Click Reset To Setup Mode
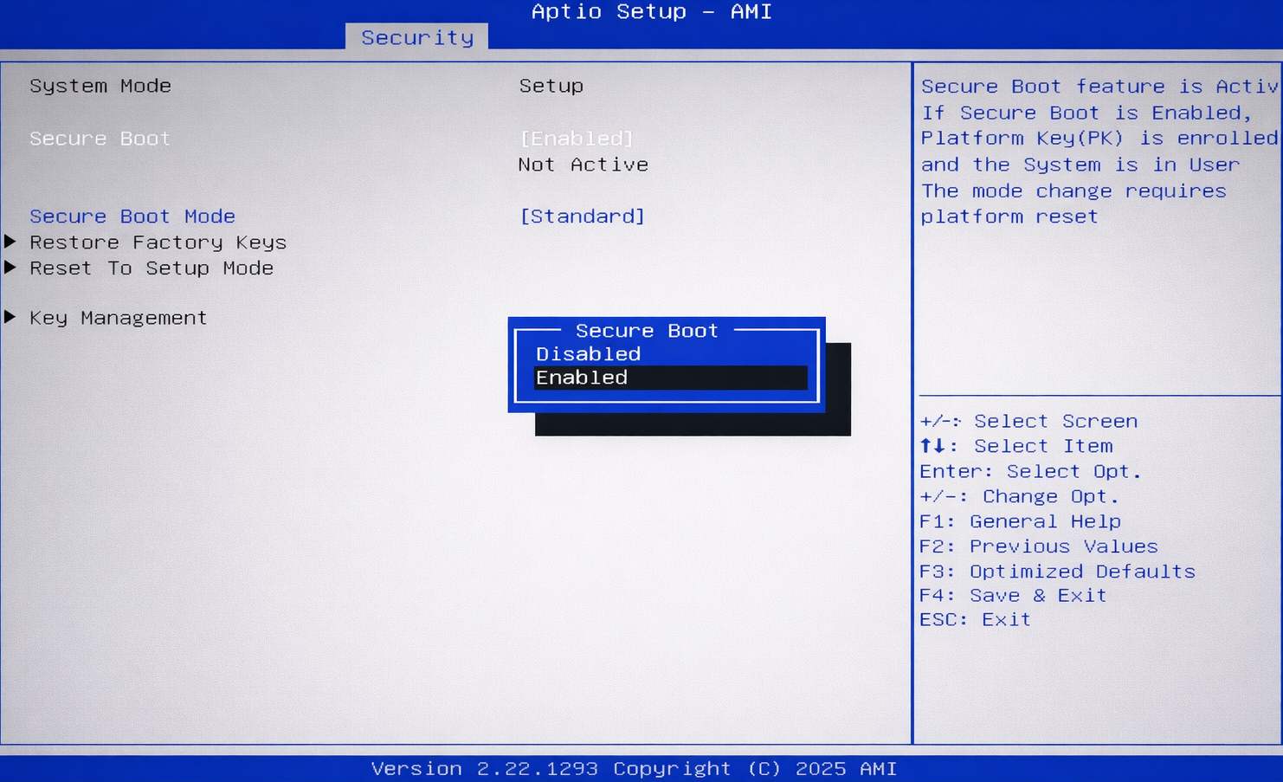1283x782 pixels. click(151, 268)
